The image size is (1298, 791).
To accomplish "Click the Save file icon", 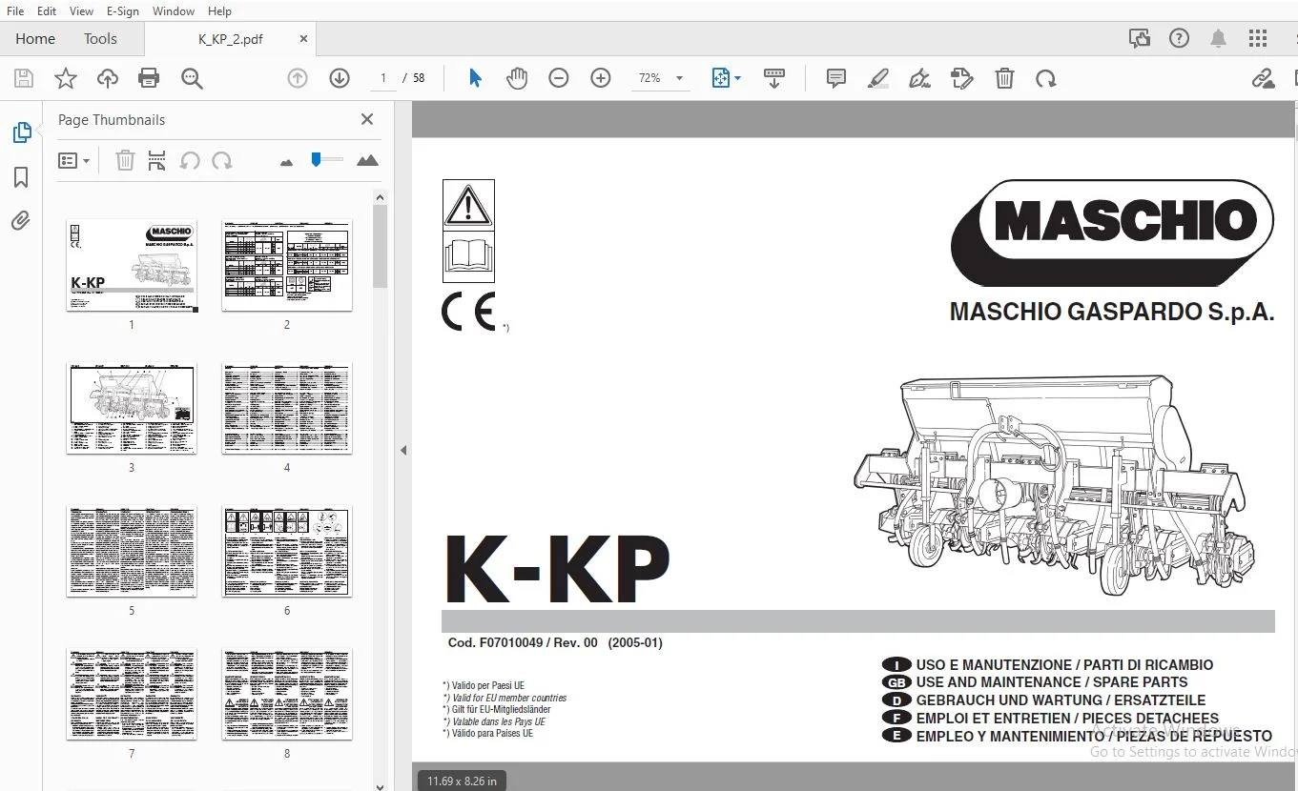I will tap(23, 78).
